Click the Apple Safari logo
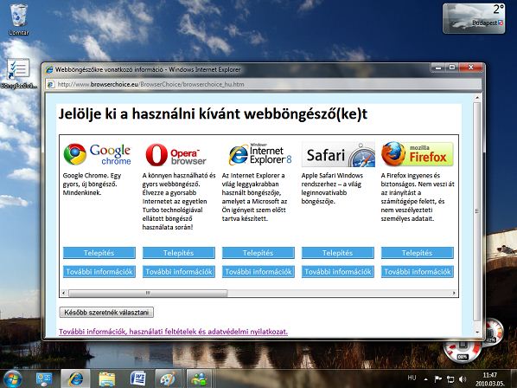Viewport: 517px width, 388px height. point(338,154)
